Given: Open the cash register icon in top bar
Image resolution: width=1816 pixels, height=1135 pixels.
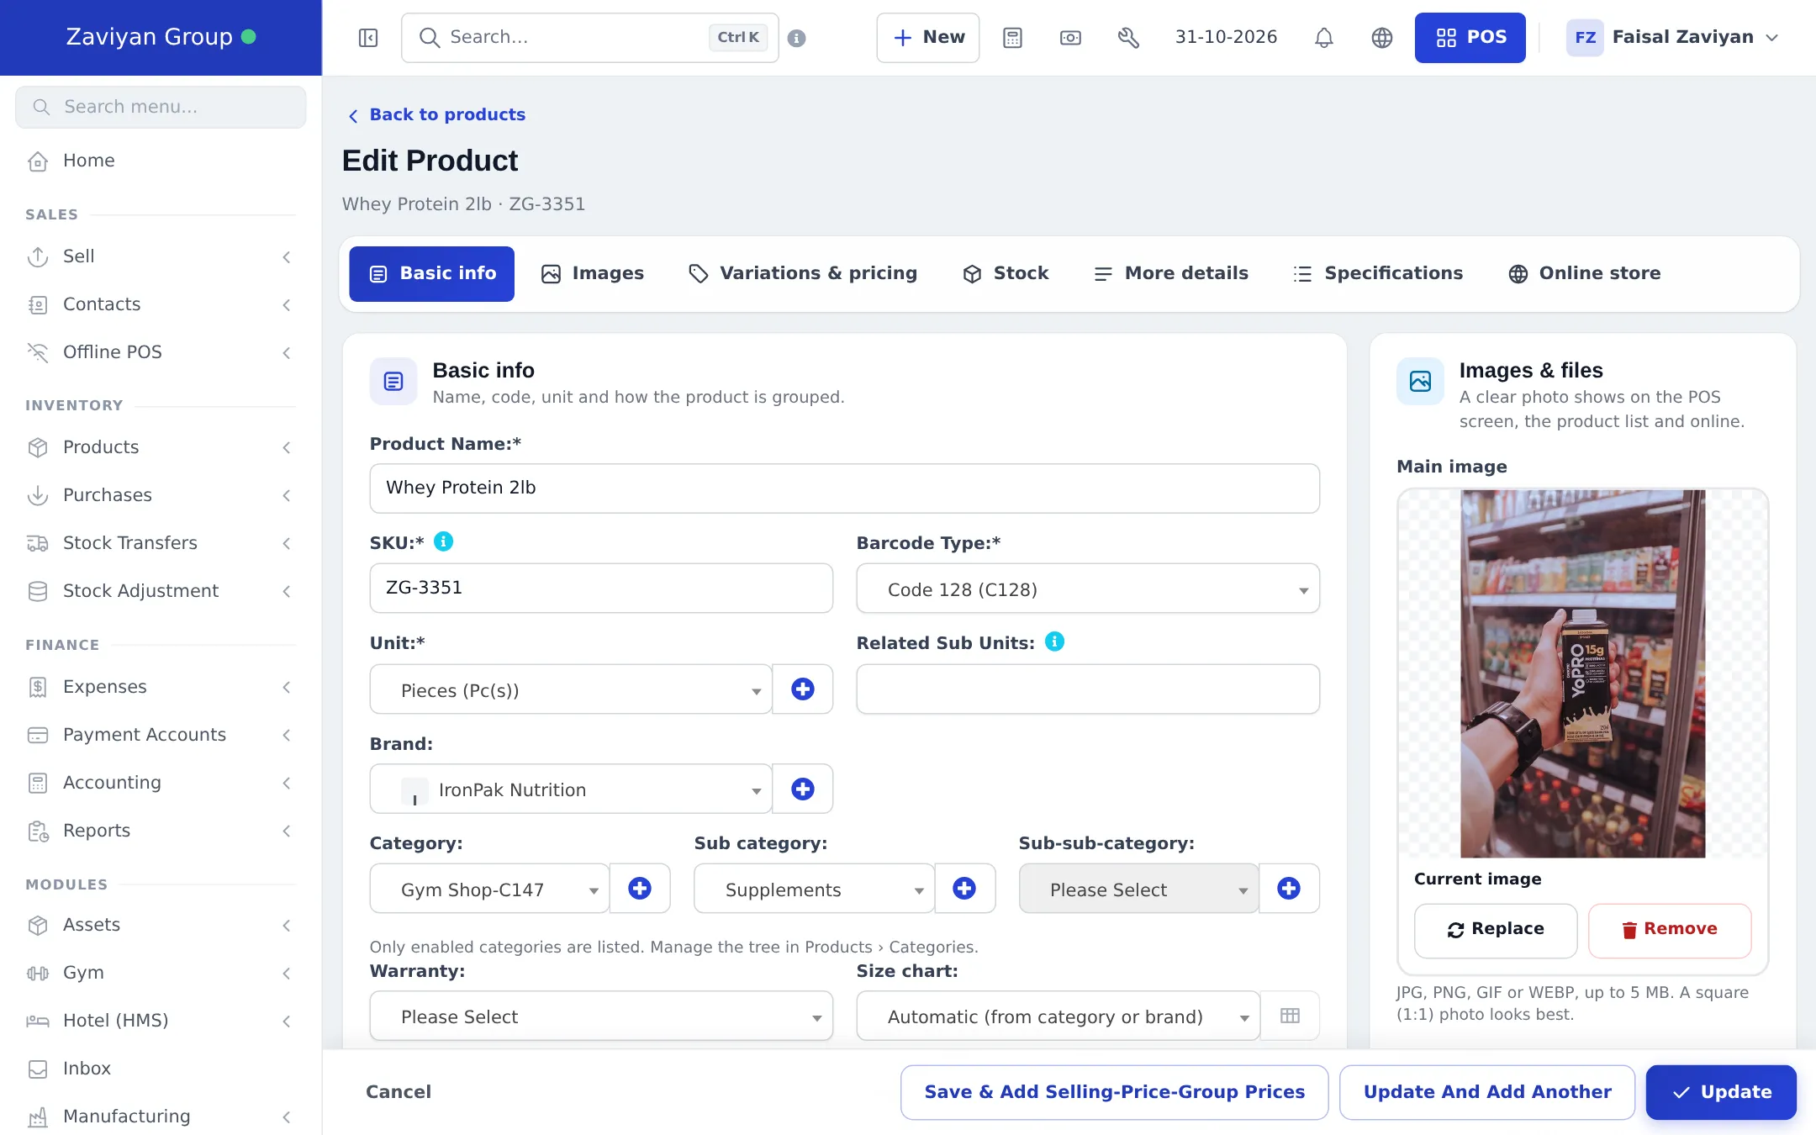Looking at the screenshot, I should (1070, 38).
